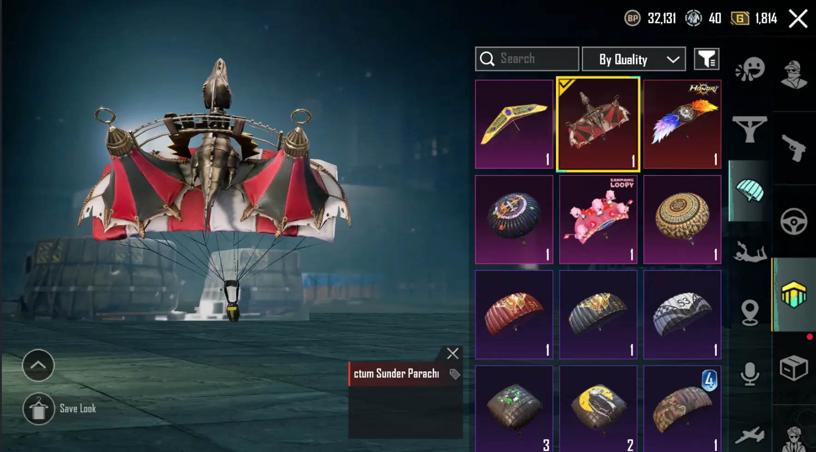Open the filter options icon
Image resolution: width=816 pixels, height=452 pixels.
706,59
